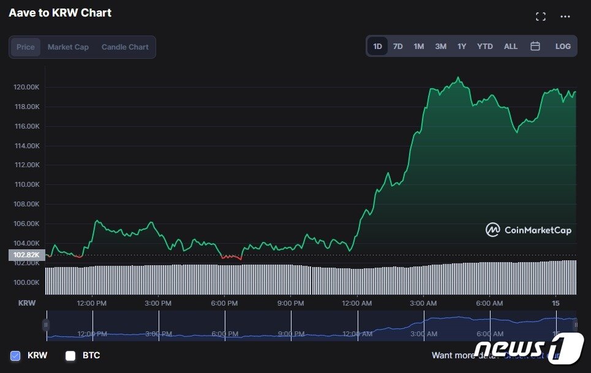Enable the BTC series checkbox

[x=70, y=355]
